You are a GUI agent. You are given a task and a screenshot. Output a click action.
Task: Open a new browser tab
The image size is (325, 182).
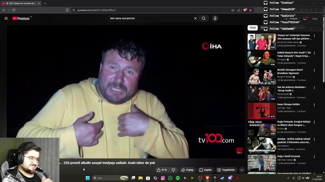(45, 3)
